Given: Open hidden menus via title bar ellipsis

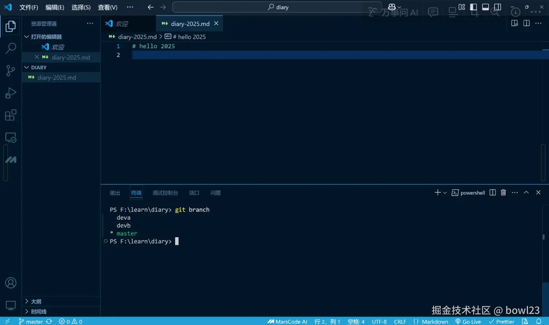Looking at the screenshot, I should pyautogui.click(x=130, y=7).
